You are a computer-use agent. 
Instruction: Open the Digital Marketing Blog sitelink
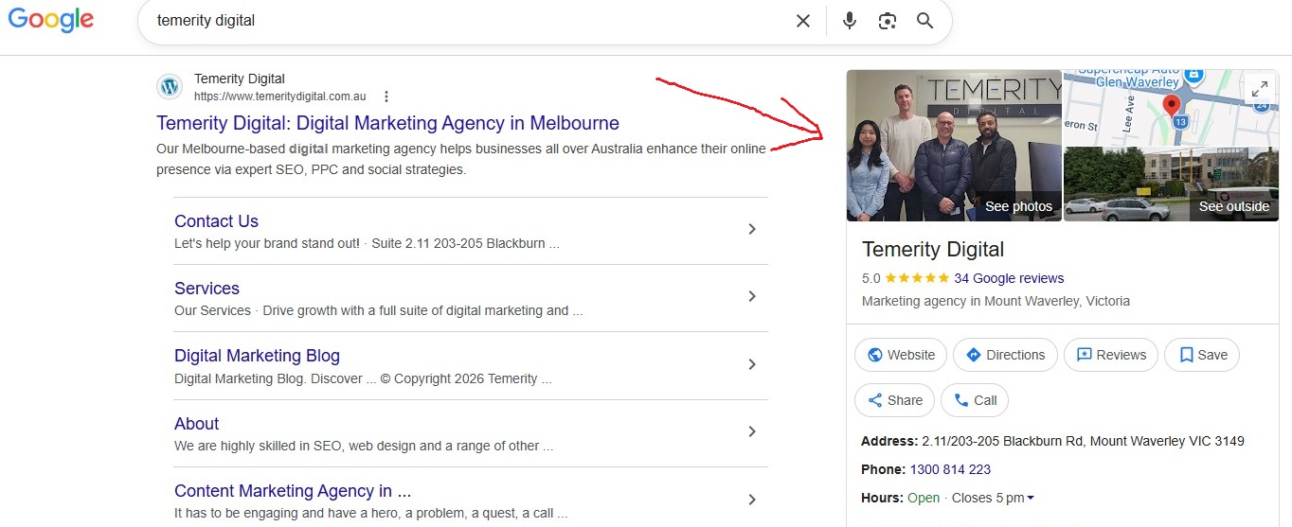(257, 356)
